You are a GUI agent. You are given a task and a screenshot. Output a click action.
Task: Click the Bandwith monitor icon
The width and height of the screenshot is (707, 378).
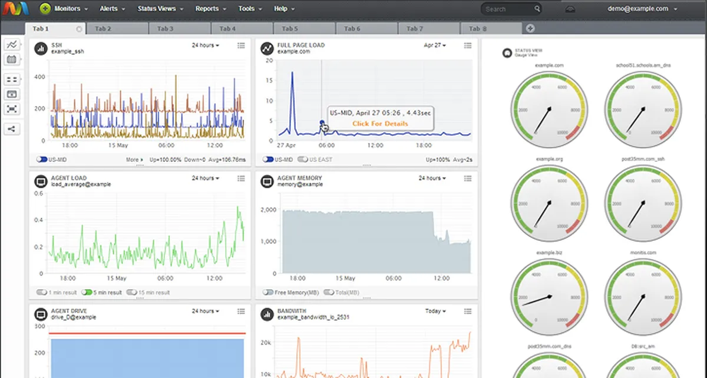pos(267,314)
